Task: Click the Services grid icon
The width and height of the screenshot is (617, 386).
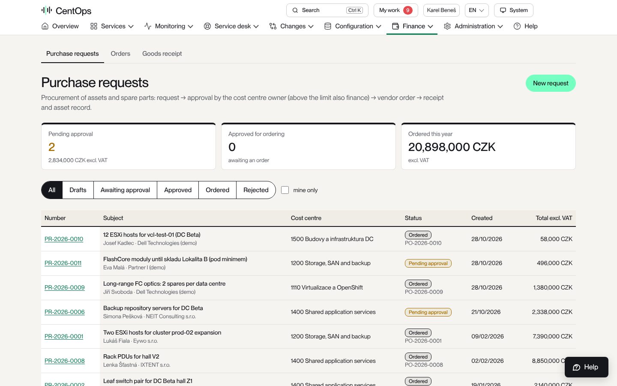Action: click(94, 26)
